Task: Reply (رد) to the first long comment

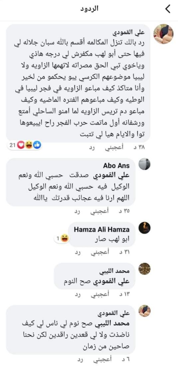Action: 92,147
